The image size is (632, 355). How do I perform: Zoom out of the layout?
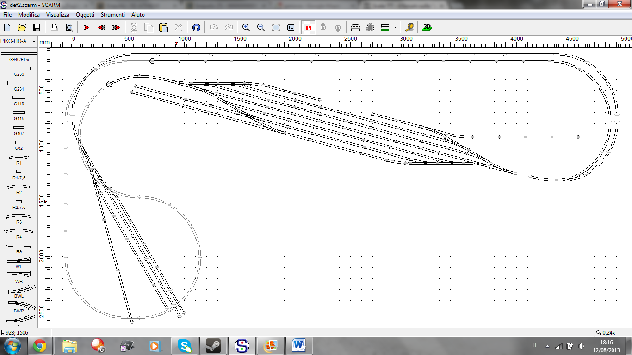coord(261,28)
